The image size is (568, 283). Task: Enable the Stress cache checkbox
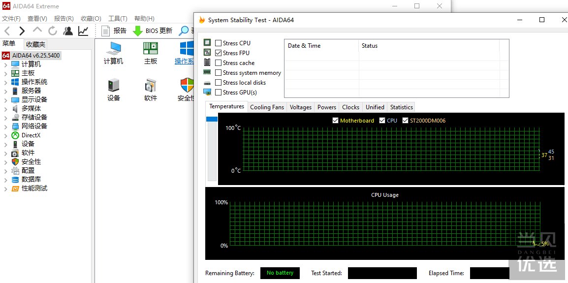tap(218, 63)
